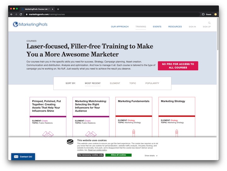The height and width of the screenshot is (171, 227).
Task: Click the envelope Contact Us icon
Action: 16,157
